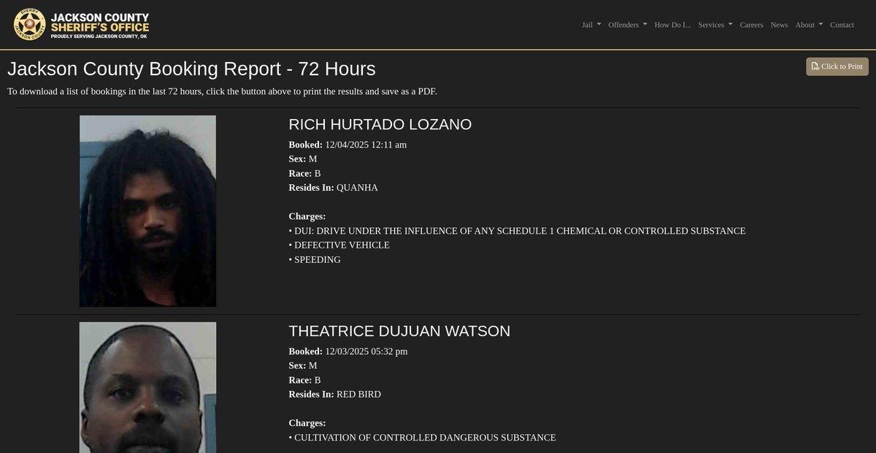Open the News page
Screen dimensions: 876x453
tap(779, 25)
